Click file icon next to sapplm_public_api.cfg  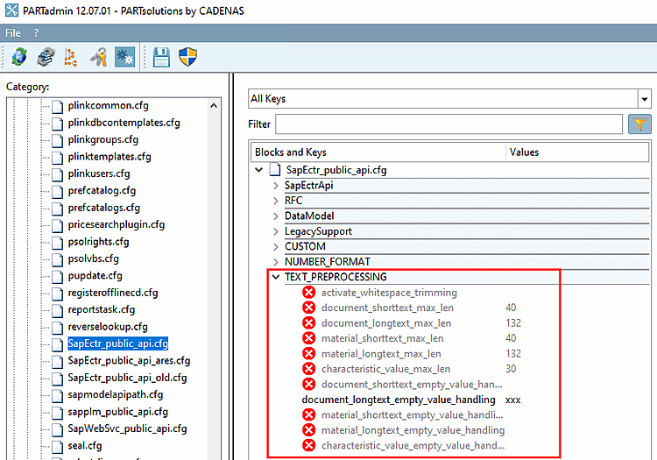pyautogui.click(x=58, y=412)
